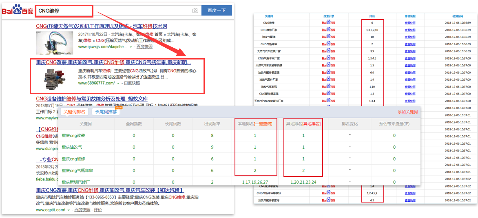478x218 pixels.
Task: Click the 全网指数 column header
Action: 133,124
